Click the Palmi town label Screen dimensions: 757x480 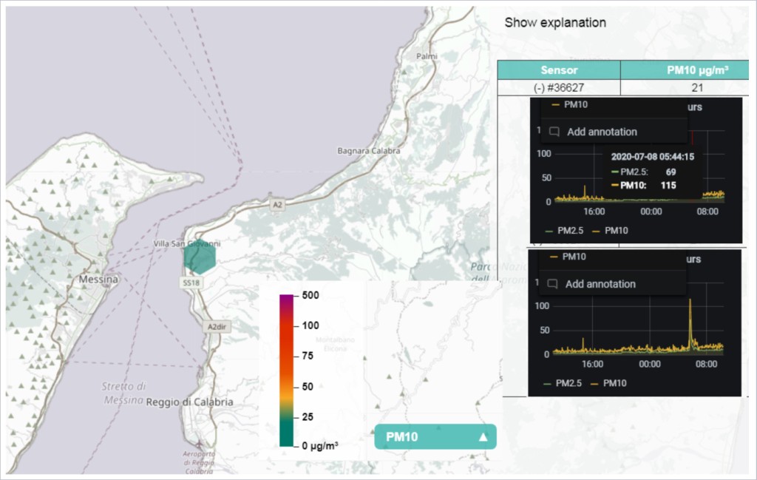(427, 56)
